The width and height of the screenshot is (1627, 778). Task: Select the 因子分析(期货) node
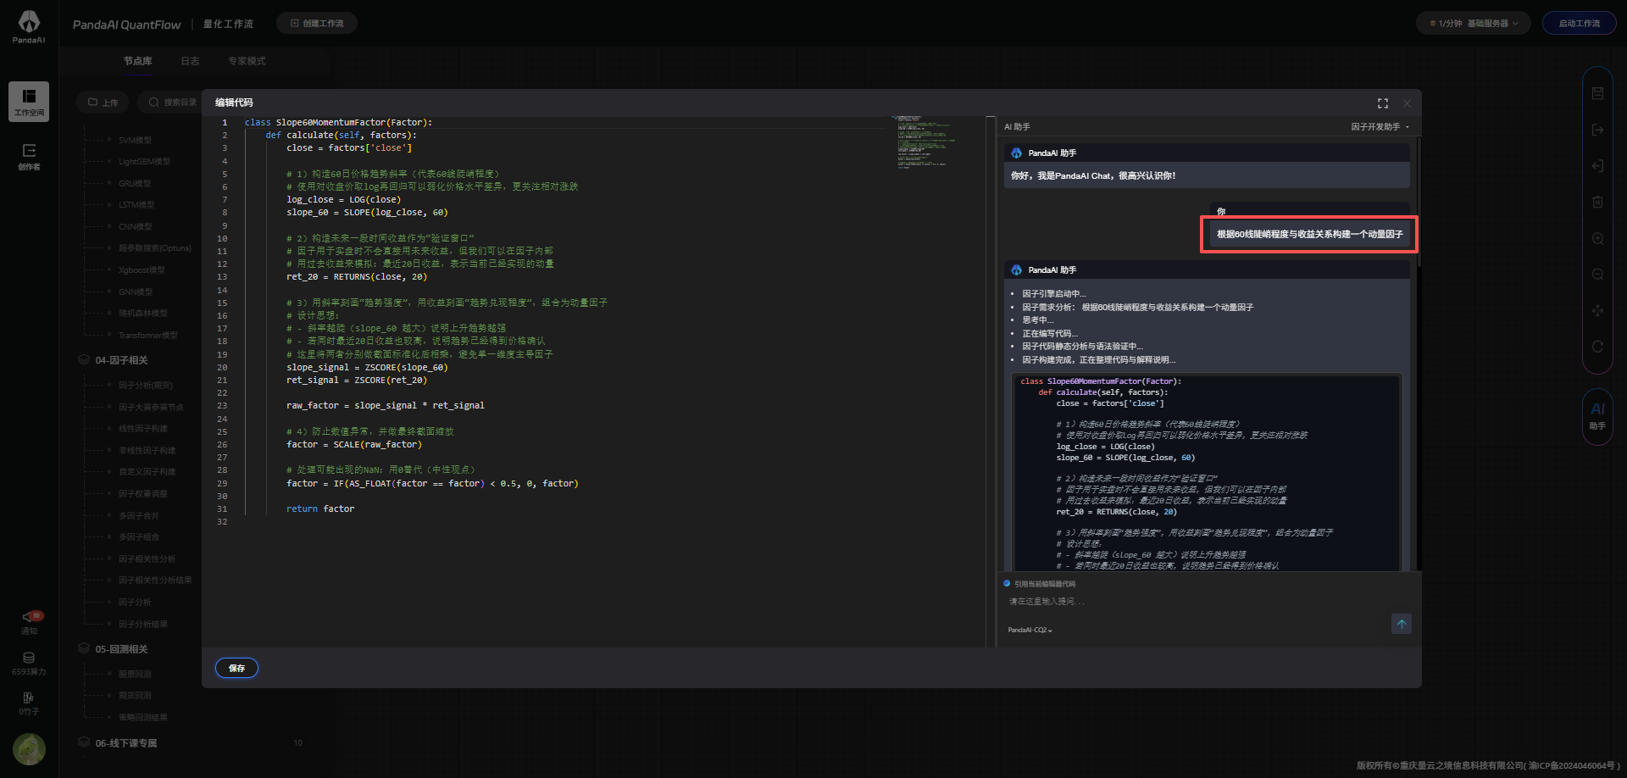click(146, 386)
